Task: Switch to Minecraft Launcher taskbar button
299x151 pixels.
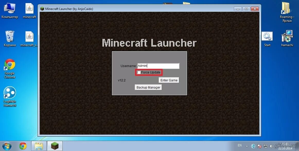Action: coord(55,146)
